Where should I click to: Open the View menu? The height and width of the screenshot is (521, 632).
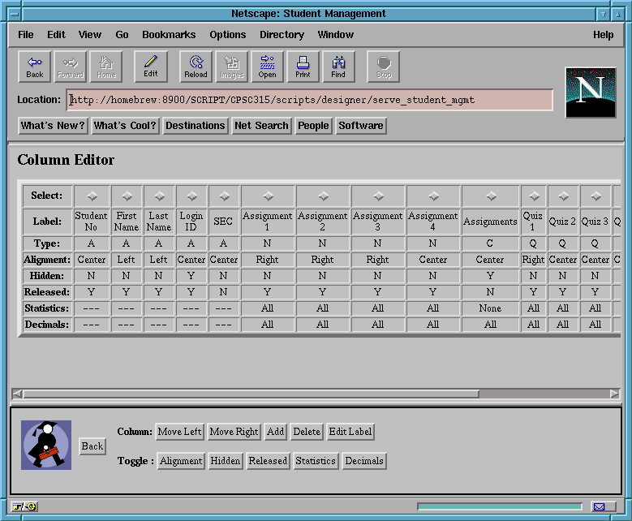(89, 35)
